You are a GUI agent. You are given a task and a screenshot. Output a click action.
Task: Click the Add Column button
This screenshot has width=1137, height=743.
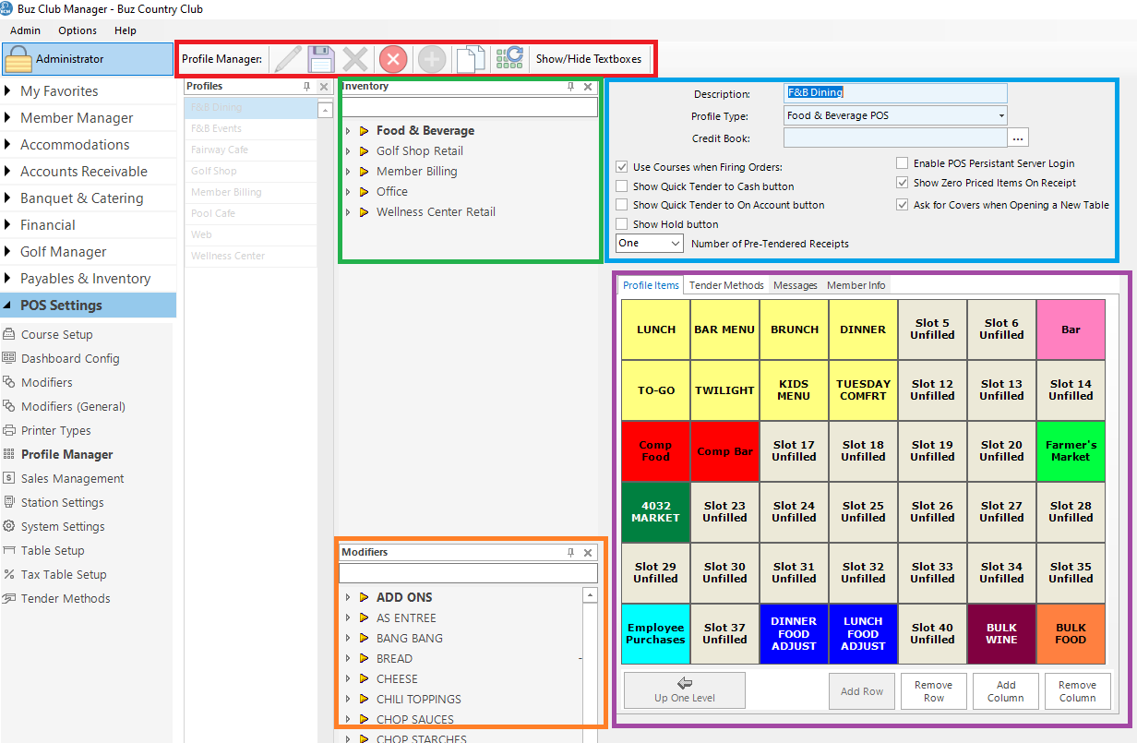pos(1005,691)
